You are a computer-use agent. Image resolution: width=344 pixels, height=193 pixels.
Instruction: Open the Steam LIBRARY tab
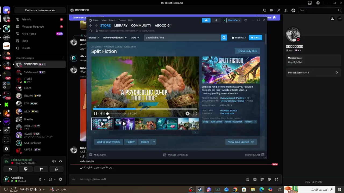121,25
